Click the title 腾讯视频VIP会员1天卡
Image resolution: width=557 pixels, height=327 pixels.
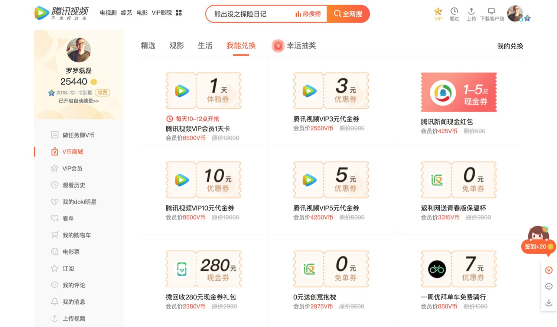(198, 129)
